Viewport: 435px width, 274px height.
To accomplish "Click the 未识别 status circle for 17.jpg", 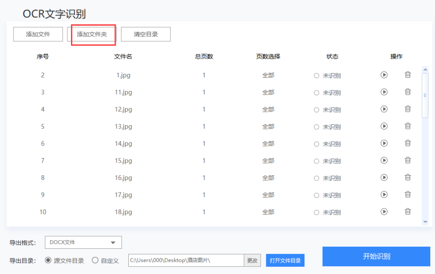I will [x=316, y=196].
